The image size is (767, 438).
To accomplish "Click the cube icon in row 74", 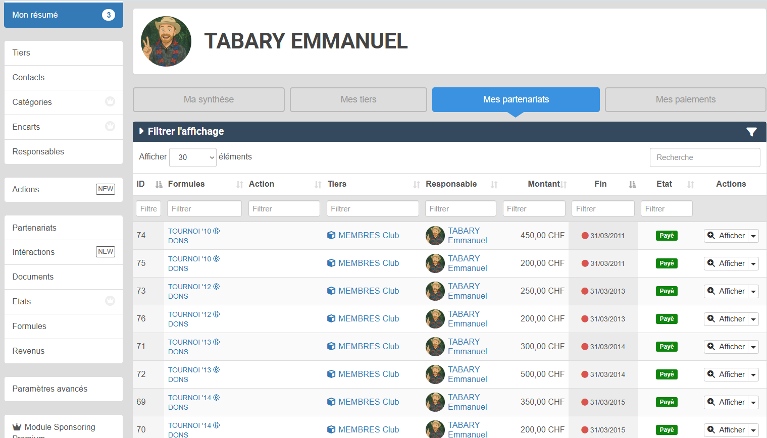I will pos(331,235).
